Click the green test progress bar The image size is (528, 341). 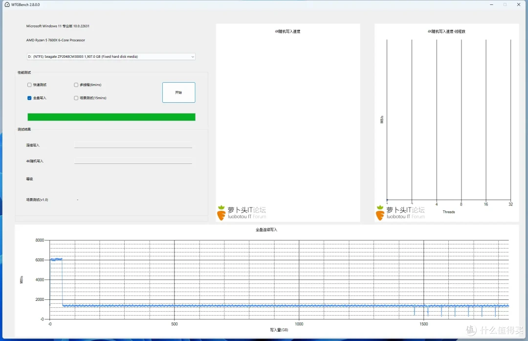pos(111,117)
